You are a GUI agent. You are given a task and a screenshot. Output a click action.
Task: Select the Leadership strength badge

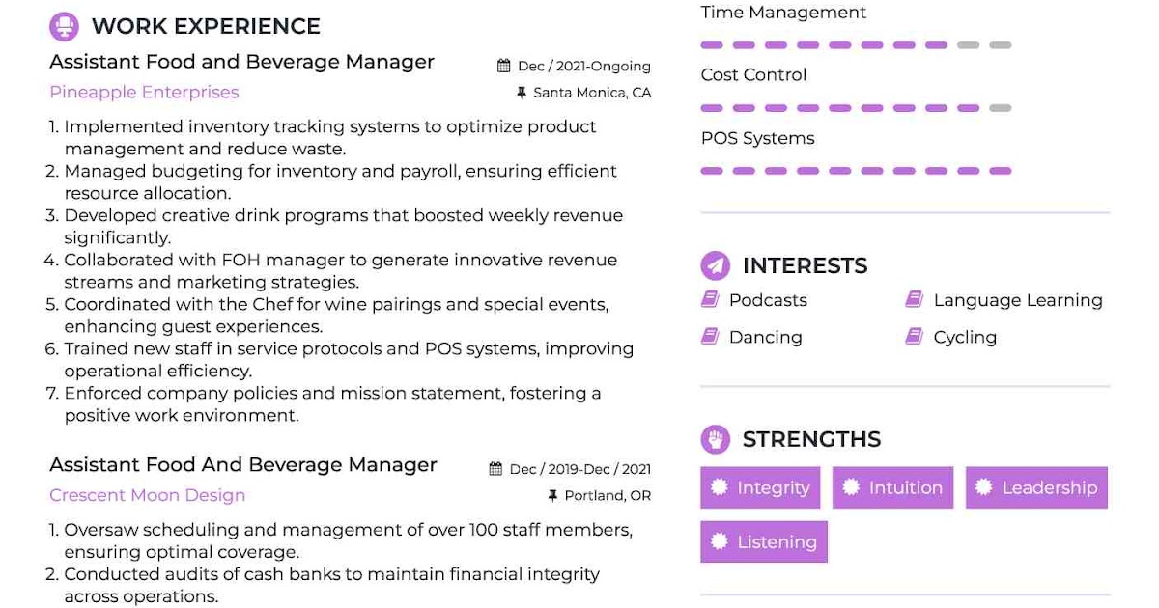(x=1036, y=487)
